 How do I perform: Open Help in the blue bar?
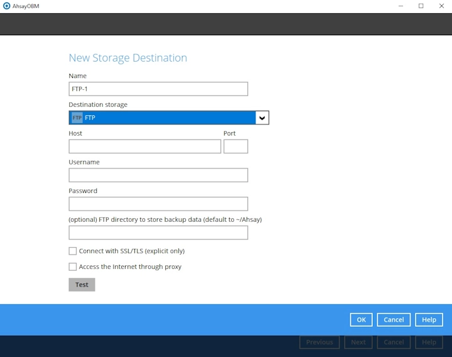point(429,320)
